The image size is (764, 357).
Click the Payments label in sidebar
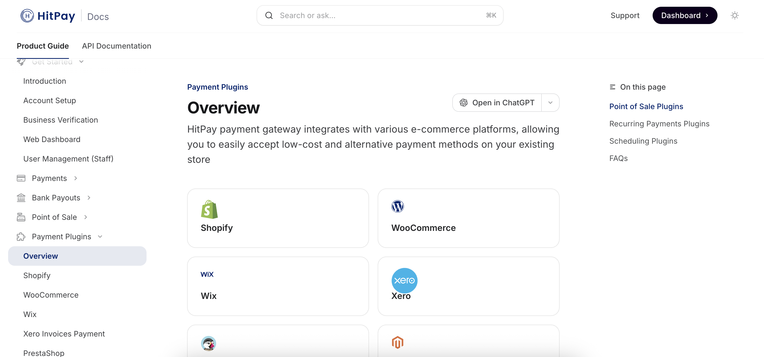(49, 178)
